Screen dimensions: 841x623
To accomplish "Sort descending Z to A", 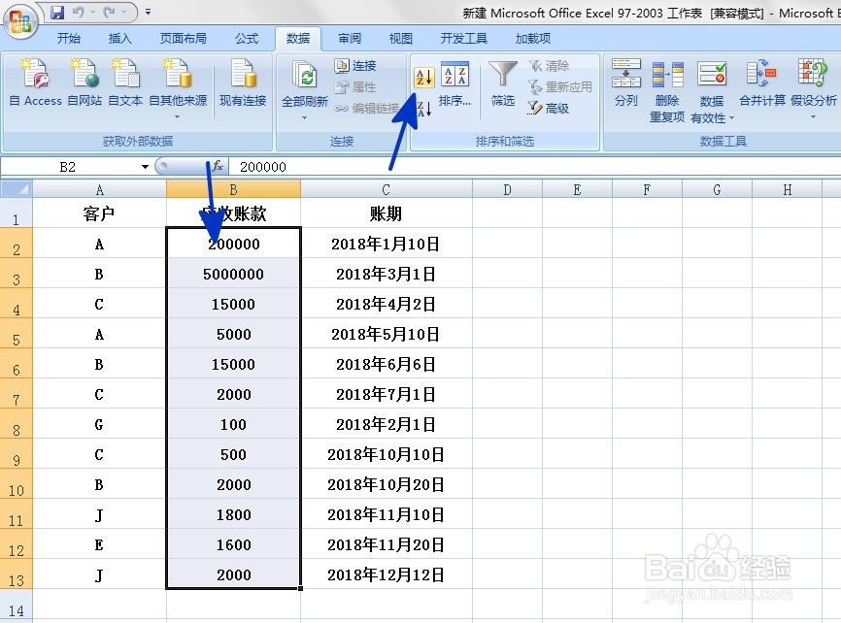I will (423, 109).
